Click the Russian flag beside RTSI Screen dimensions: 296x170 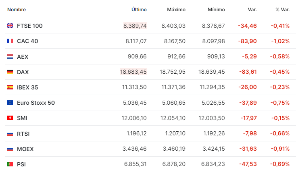pyautogui.click(x=10, y=134)
